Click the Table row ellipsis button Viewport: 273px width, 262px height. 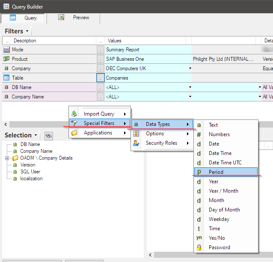101,78
